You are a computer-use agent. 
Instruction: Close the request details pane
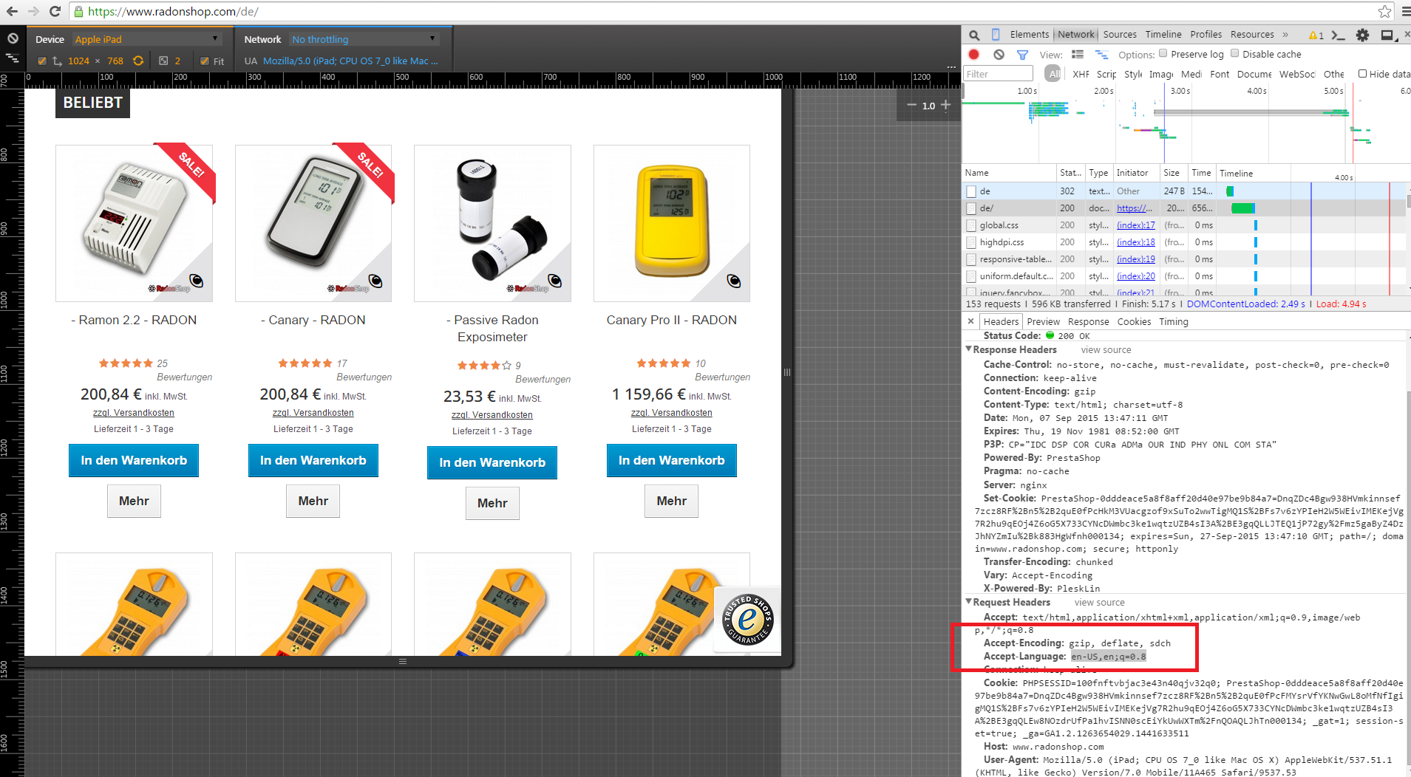970,321
